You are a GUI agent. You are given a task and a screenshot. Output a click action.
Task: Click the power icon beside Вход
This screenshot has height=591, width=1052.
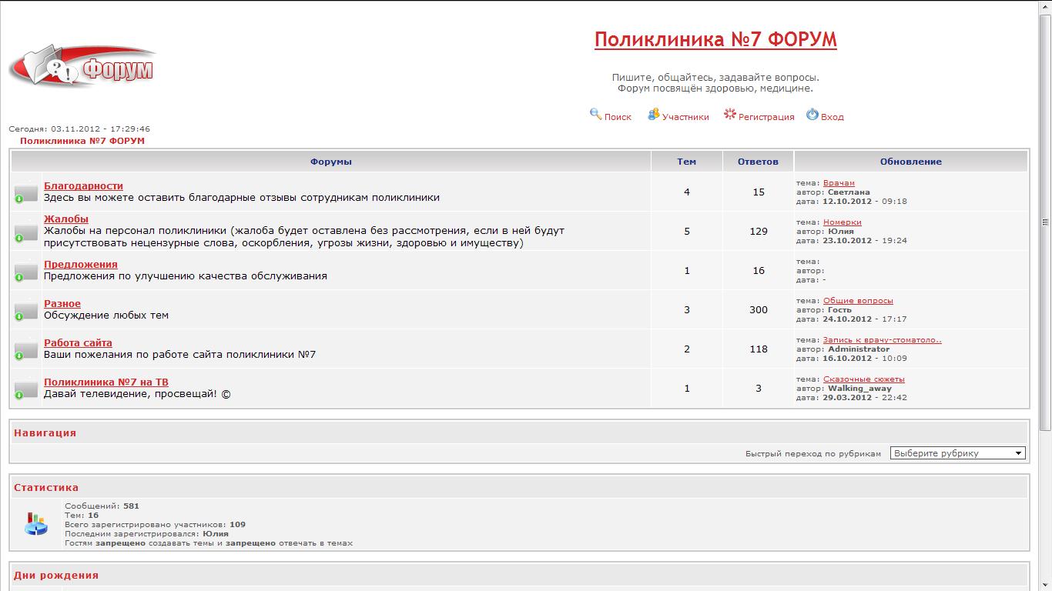click(x=812, y=114)
